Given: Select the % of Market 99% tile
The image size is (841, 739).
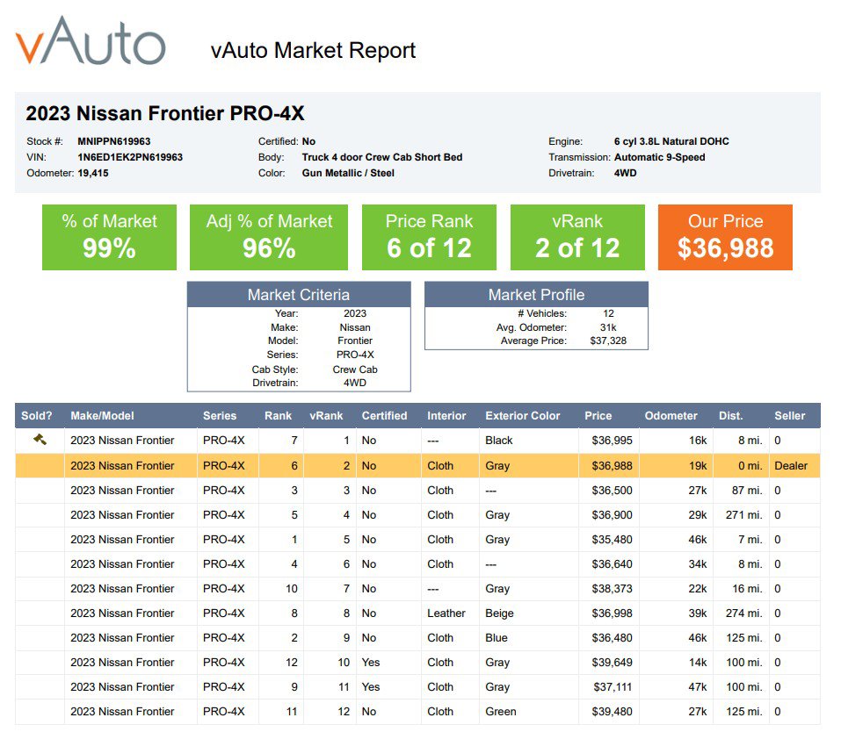Looking at the screenshot, I should click(x=110, y=237).
